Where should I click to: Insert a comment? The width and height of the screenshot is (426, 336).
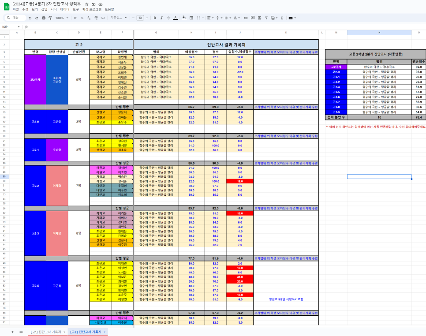pos(253,18)
